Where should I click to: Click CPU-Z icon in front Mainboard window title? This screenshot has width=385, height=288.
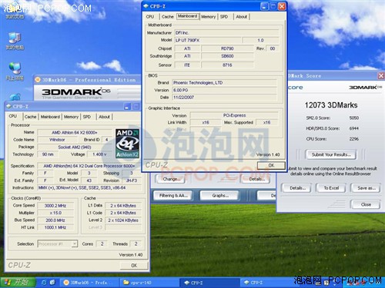click(x=146, y=6)
